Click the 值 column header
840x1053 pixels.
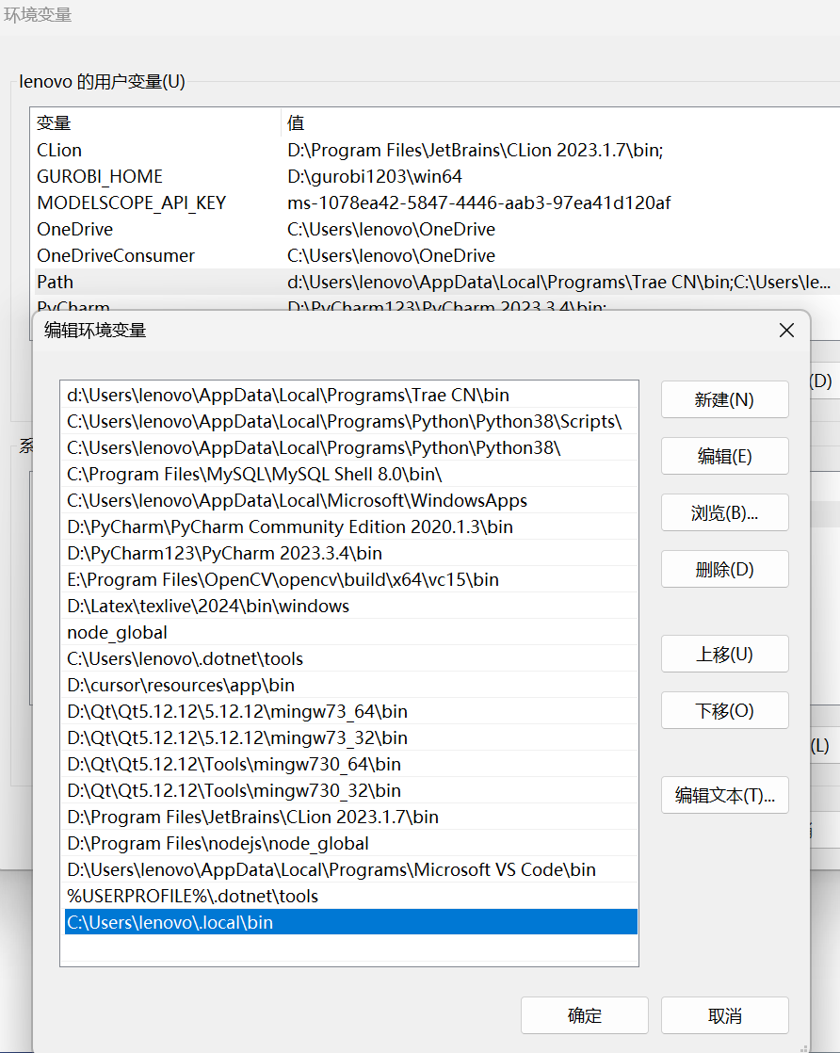point(560,122)
